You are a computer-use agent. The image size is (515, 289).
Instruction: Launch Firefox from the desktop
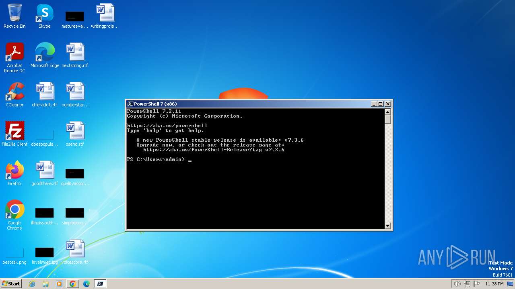coord(14,173)
